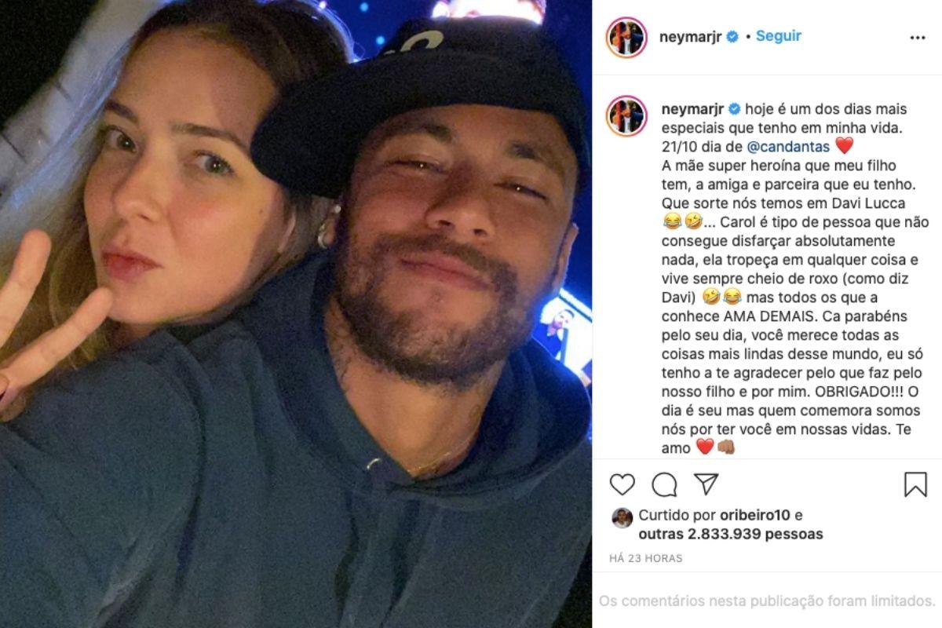Open the neymarjr profile from the header username
The image size is (942, 628).
pos(692,37)
